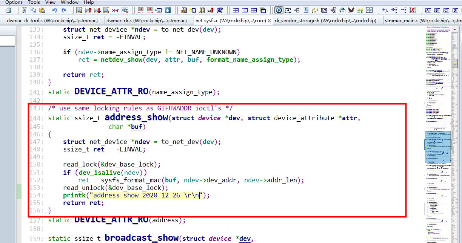
Task: Click the WWW lookup references icon
Action: (x=125, y=10)
